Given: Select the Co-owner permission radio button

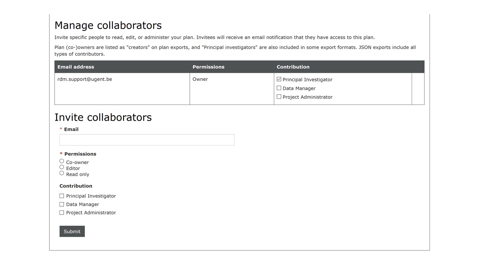Looking at the screenshot, I should [x=62, y=161].
